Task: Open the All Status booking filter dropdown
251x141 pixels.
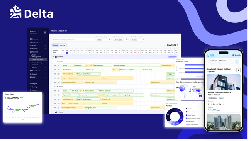Action: (138, 40)
